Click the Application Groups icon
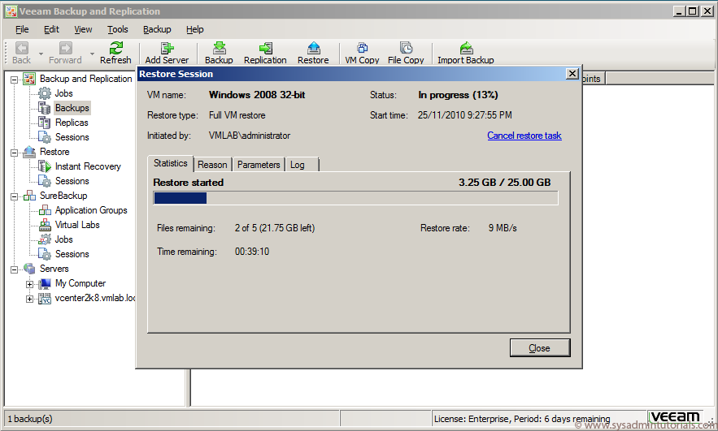 [x=45, y=210]
